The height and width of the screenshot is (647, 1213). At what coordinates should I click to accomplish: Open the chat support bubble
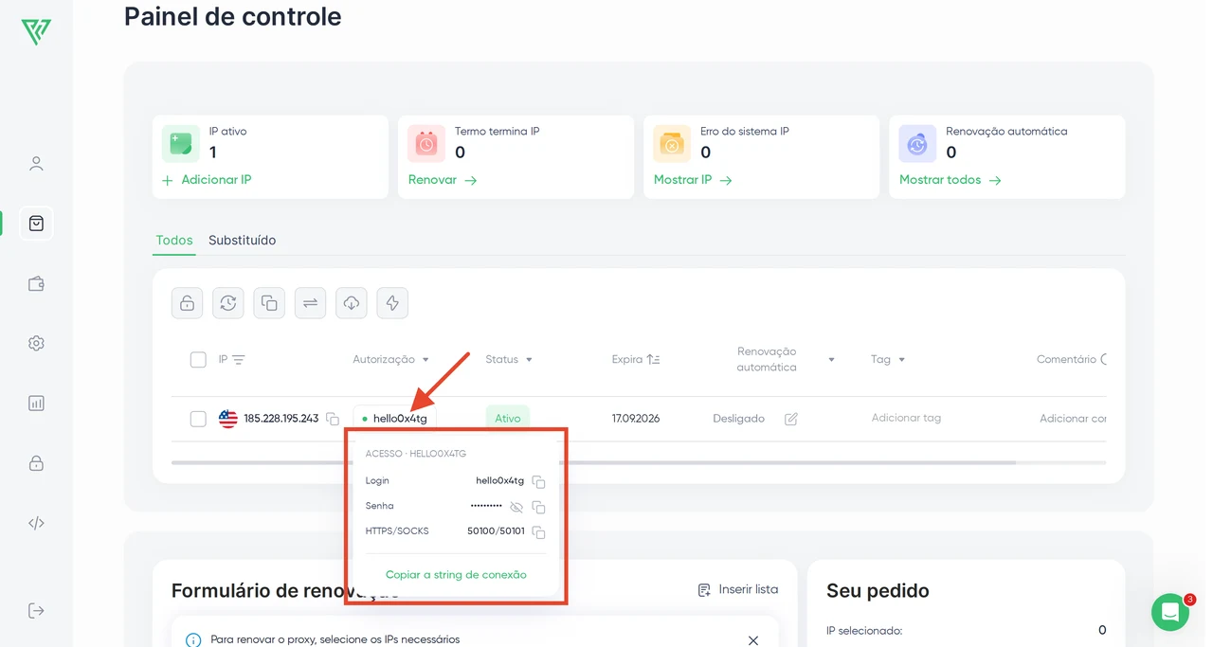click(x=1170, y=612)
